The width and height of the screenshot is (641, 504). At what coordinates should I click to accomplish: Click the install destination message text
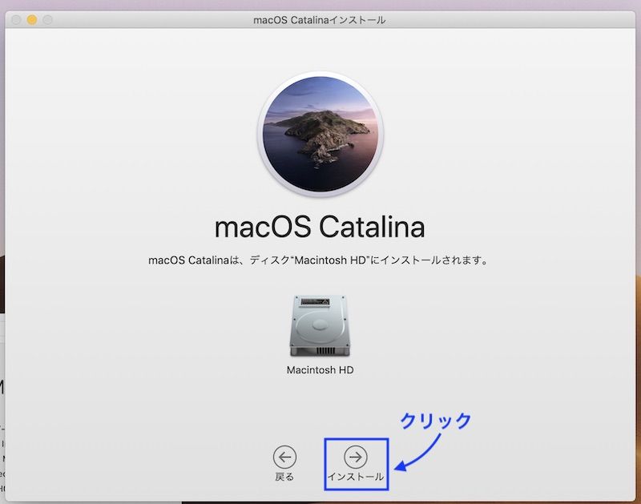318,260
